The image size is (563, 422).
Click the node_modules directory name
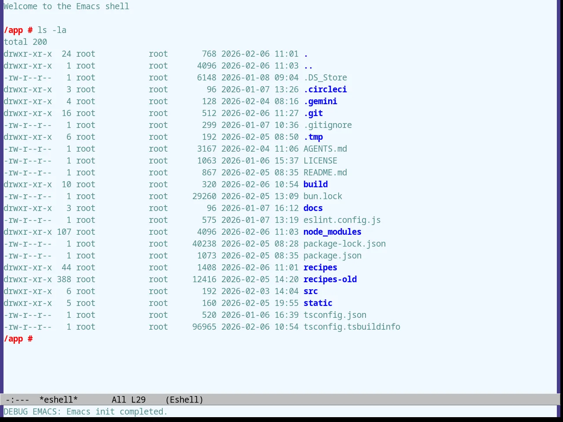333,232
